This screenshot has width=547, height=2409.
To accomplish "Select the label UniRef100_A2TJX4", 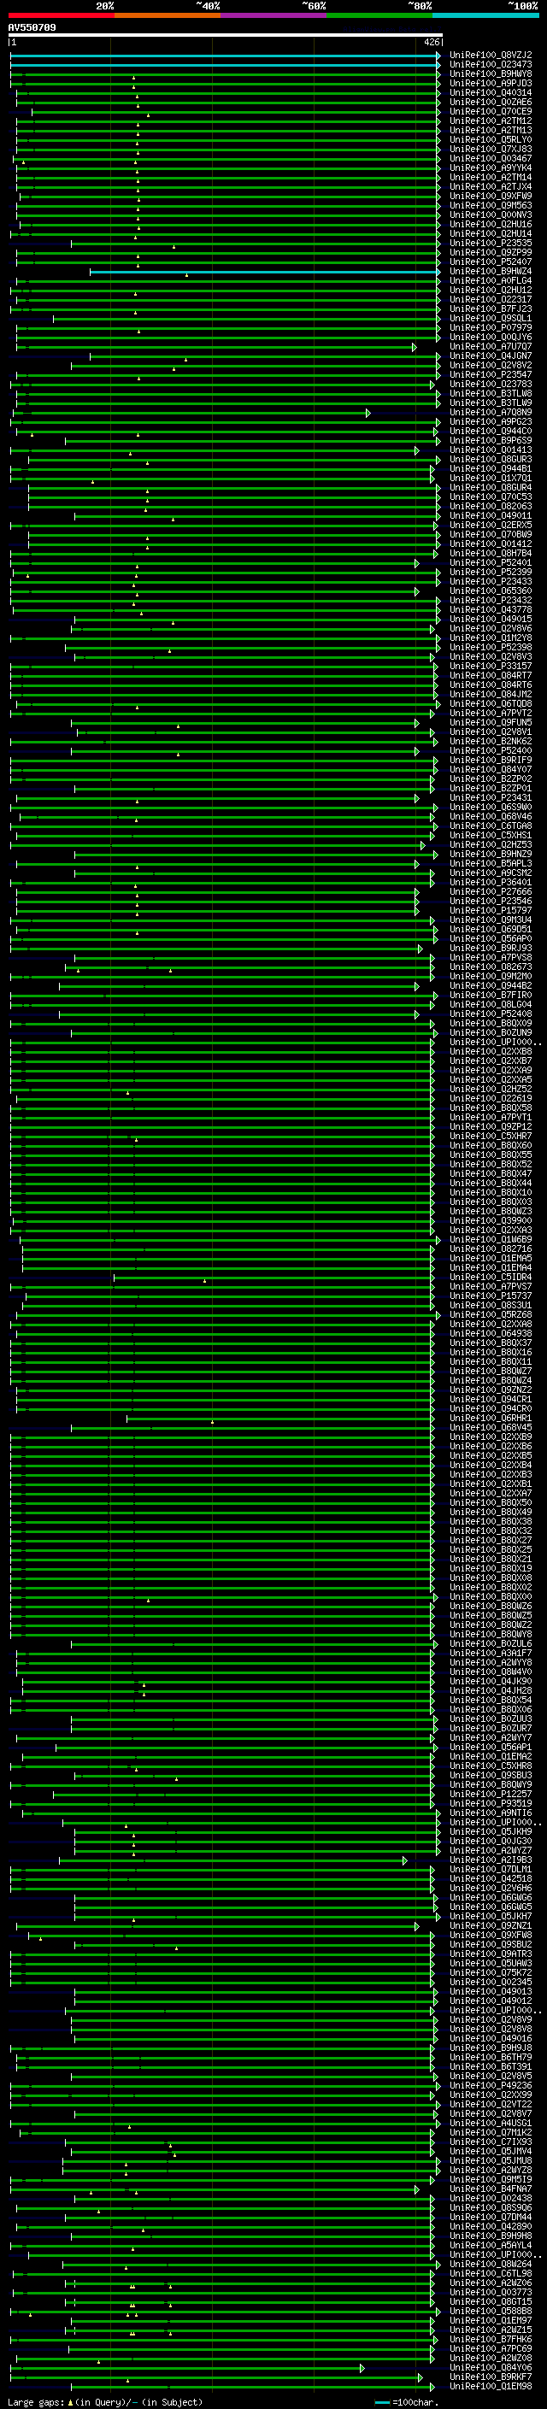I will click(x=491, y=186).
